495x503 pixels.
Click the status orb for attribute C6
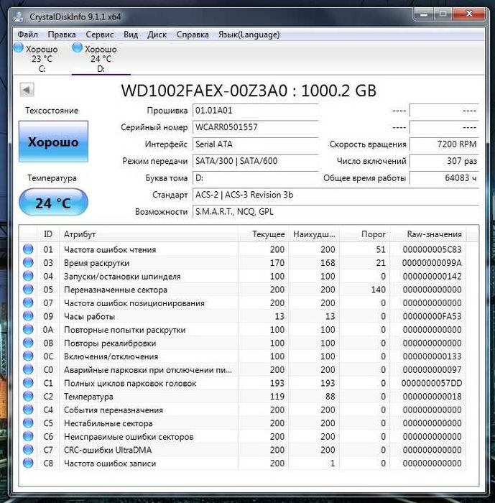click(x=28, y=436)
